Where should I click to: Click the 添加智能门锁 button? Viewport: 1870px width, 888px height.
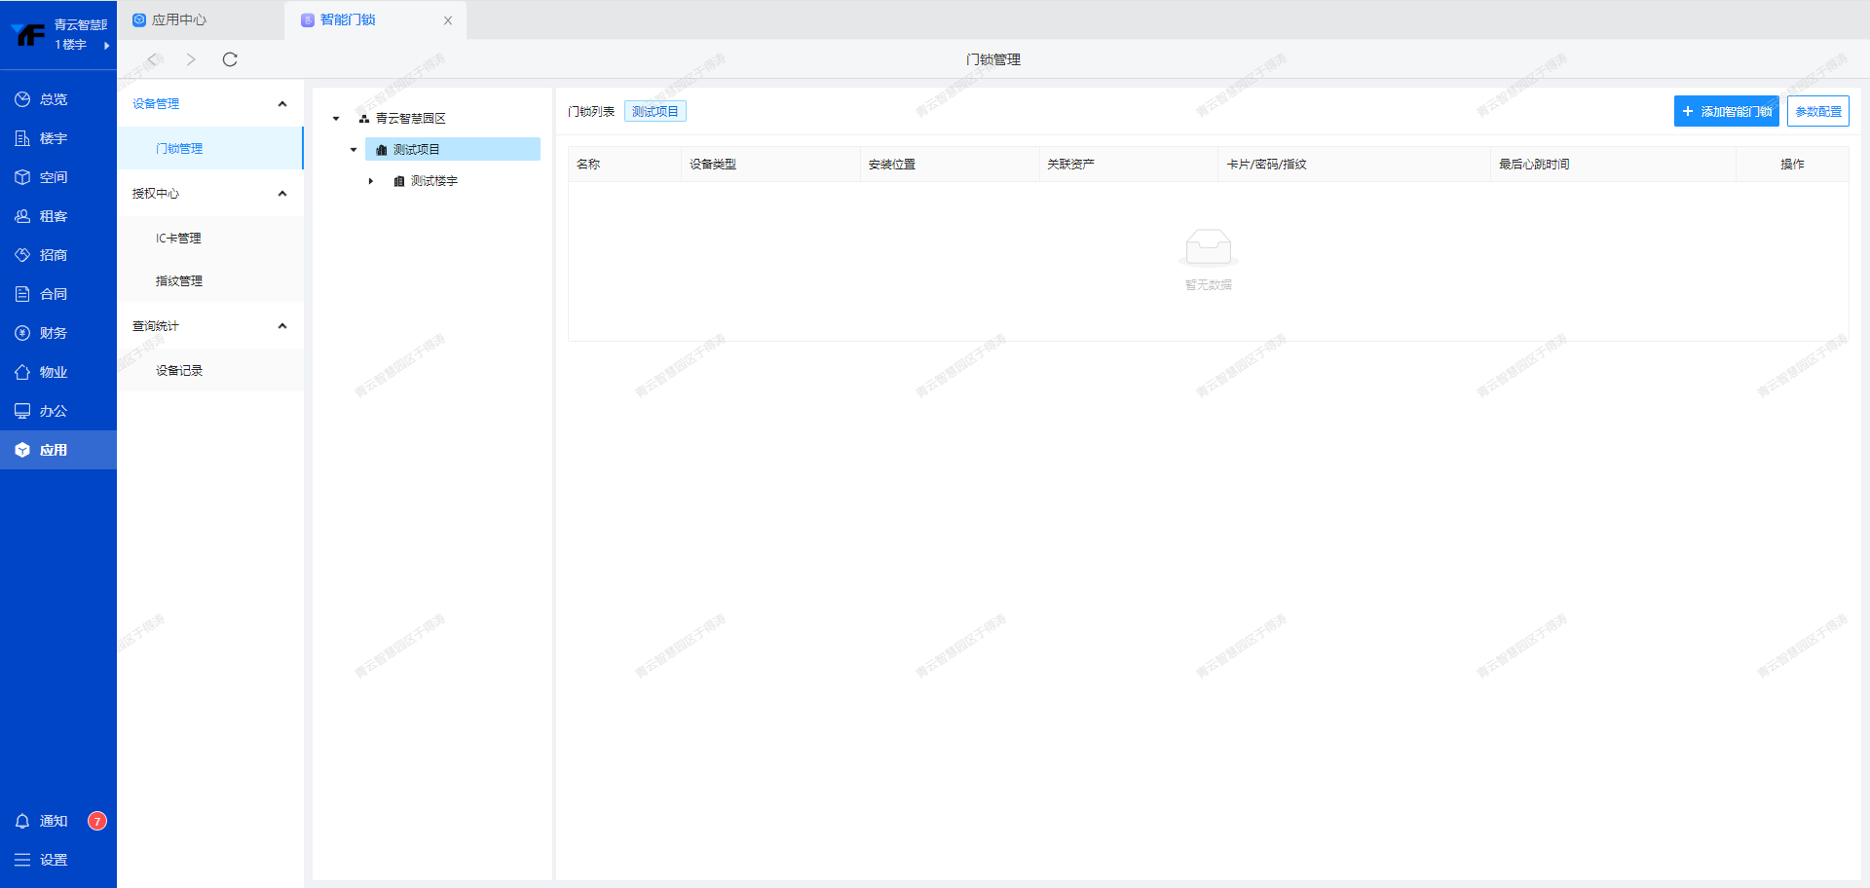(x=1726, y=112)
